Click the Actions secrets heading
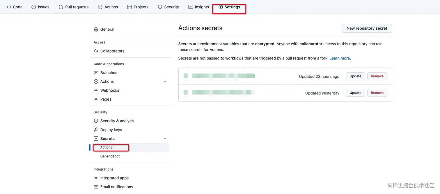This screenshot has height=194, width=440. point(200,28)
